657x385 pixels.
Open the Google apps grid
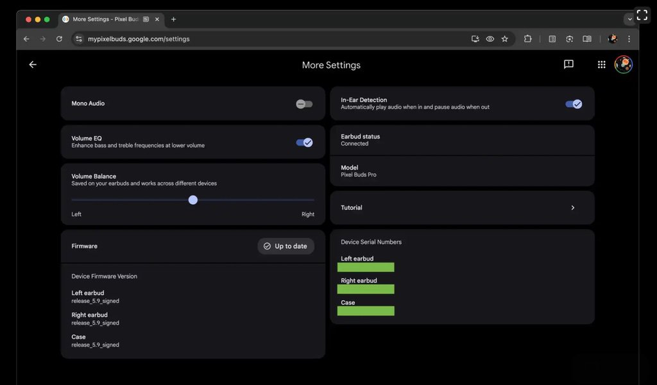601,65
